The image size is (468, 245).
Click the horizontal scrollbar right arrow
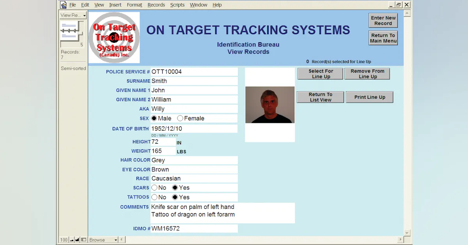pos(401,240)
